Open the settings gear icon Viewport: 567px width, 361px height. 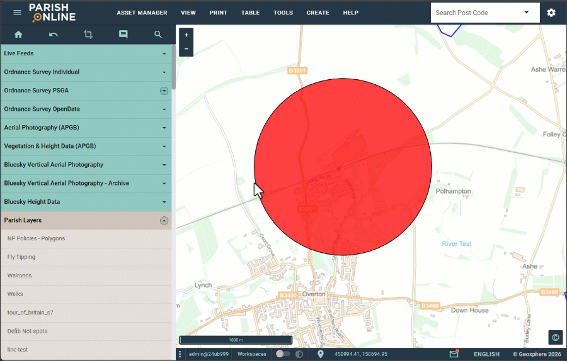551,13
